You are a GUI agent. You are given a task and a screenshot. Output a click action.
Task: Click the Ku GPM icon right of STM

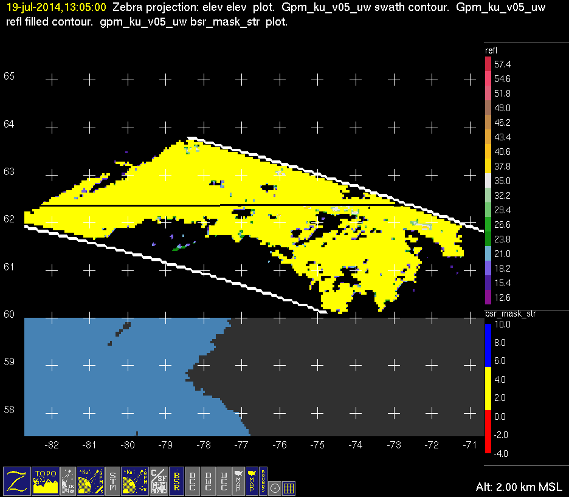click(x=136, y=480)
